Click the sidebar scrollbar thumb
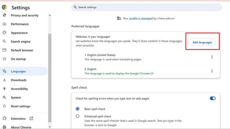 point(50,78)
